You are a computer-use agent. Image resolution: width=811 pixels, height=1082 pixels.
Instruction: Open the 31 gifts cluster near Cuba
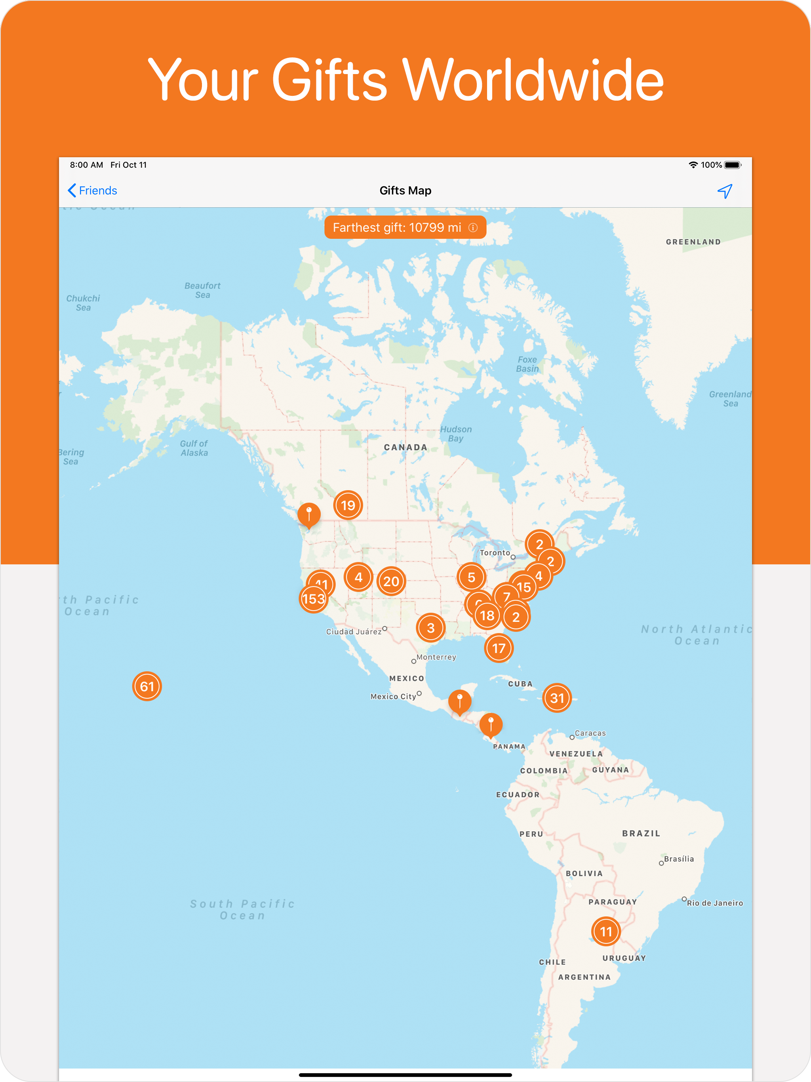[x=557, y=698]
